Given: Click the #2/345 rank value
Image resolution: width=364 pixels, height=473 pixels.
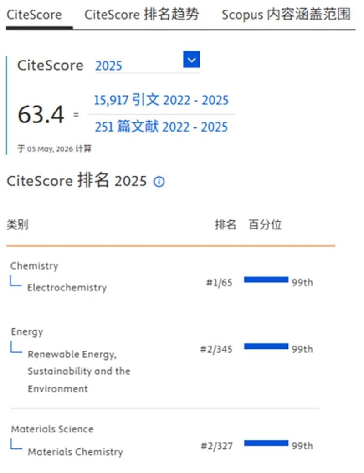Looking at the screenshot, I should point(216,349).
